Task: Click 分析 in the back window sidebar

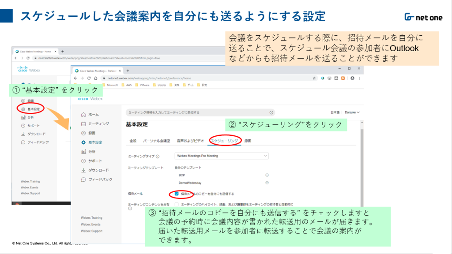Action: click(27, 117)
